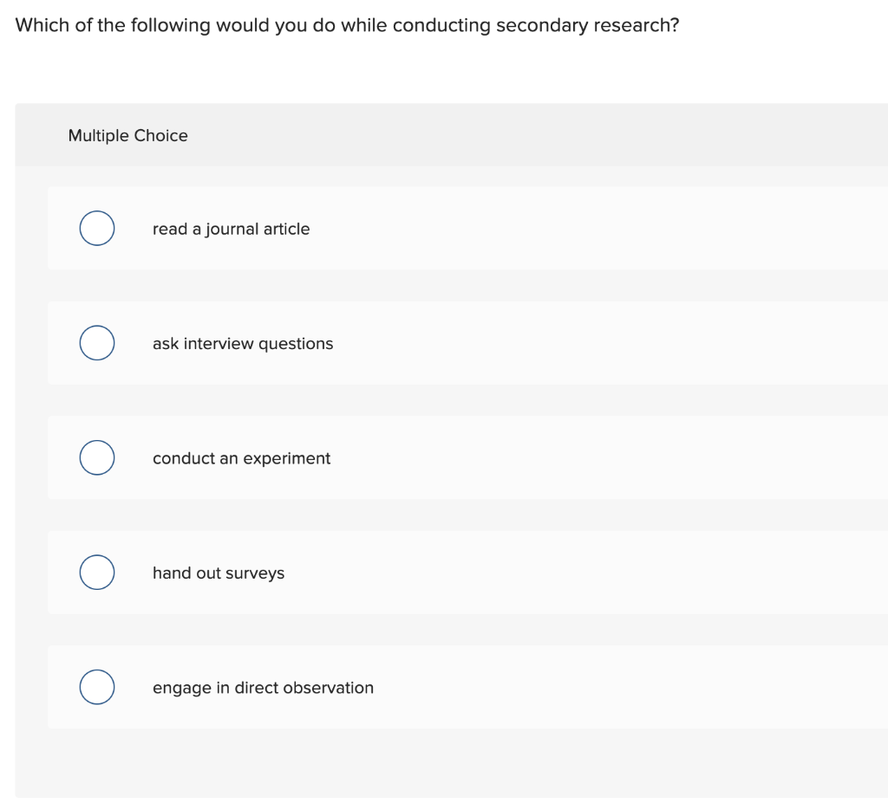Select the radio button for 'hand out surveys'
This screenshot has width=888, height=803.
(96, 572)
